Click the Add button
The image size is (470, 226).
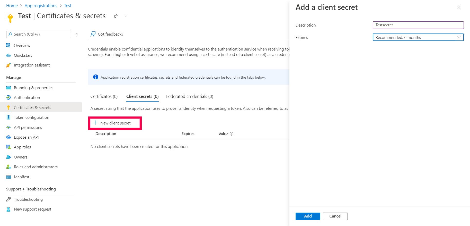[x=308, y=216]
